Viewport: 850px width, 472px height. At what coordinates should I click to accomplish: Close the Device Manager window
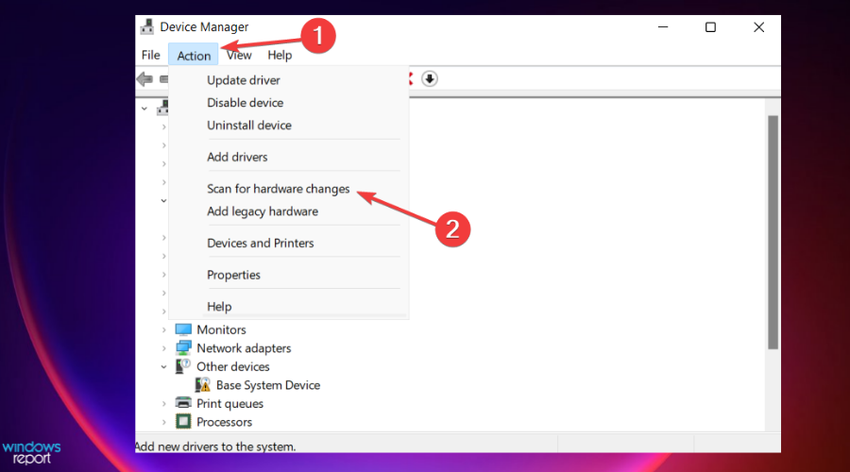tap(758, 27)
